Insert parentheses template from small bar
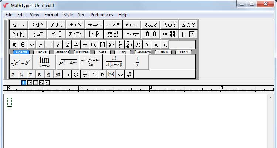The height and width of the screenshot is (148, 277). pos(94,45)
